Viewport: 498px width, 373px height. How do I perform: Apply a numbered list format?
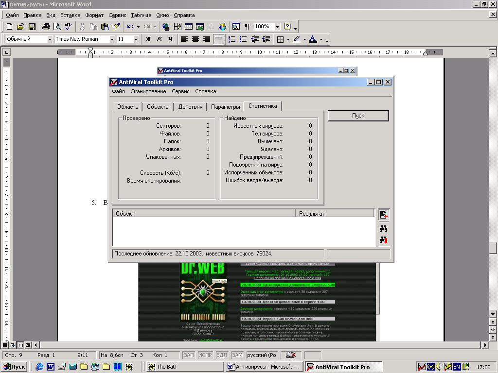pyautogui.click(x=232, y=39)
